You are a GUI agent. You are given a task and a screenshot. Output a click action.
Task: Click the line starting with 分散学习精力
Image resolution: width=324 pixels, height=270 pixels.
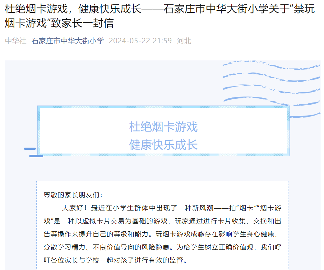[x=162, y=247]
